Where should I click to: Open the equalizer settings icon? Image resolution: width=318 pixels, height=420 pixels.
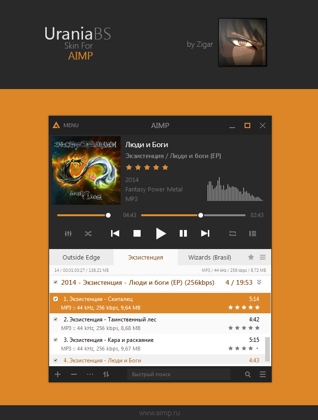68,233
